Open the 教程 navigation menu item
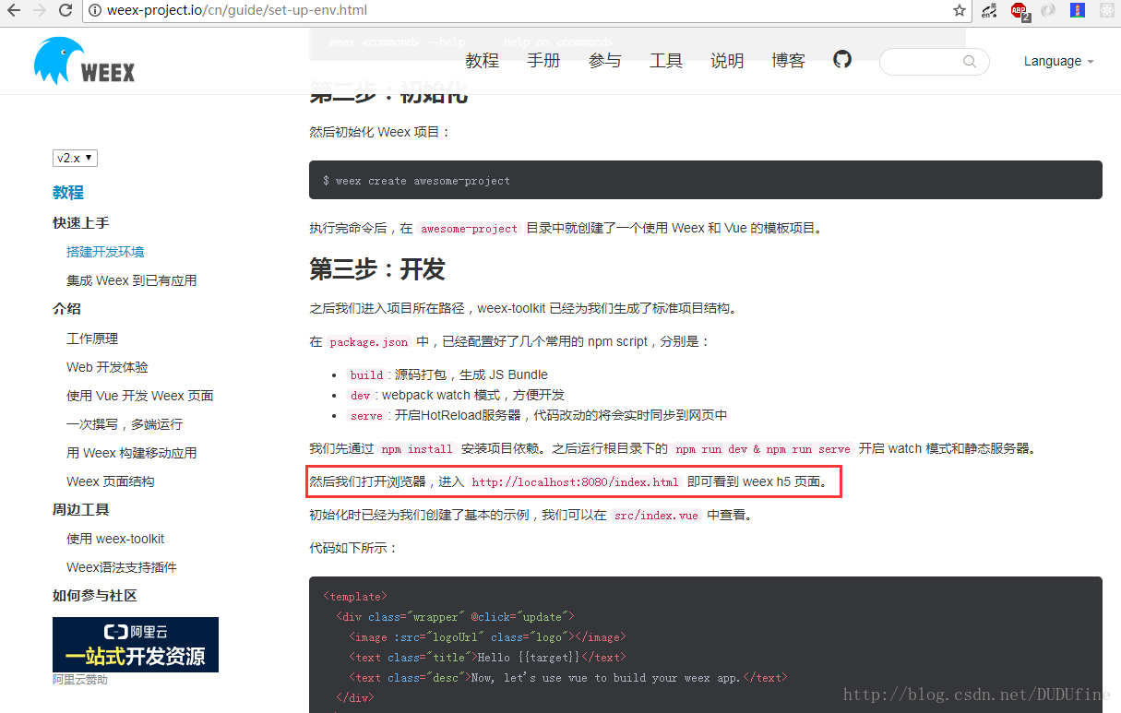The image size is (1121, 713). pos(482,61)
